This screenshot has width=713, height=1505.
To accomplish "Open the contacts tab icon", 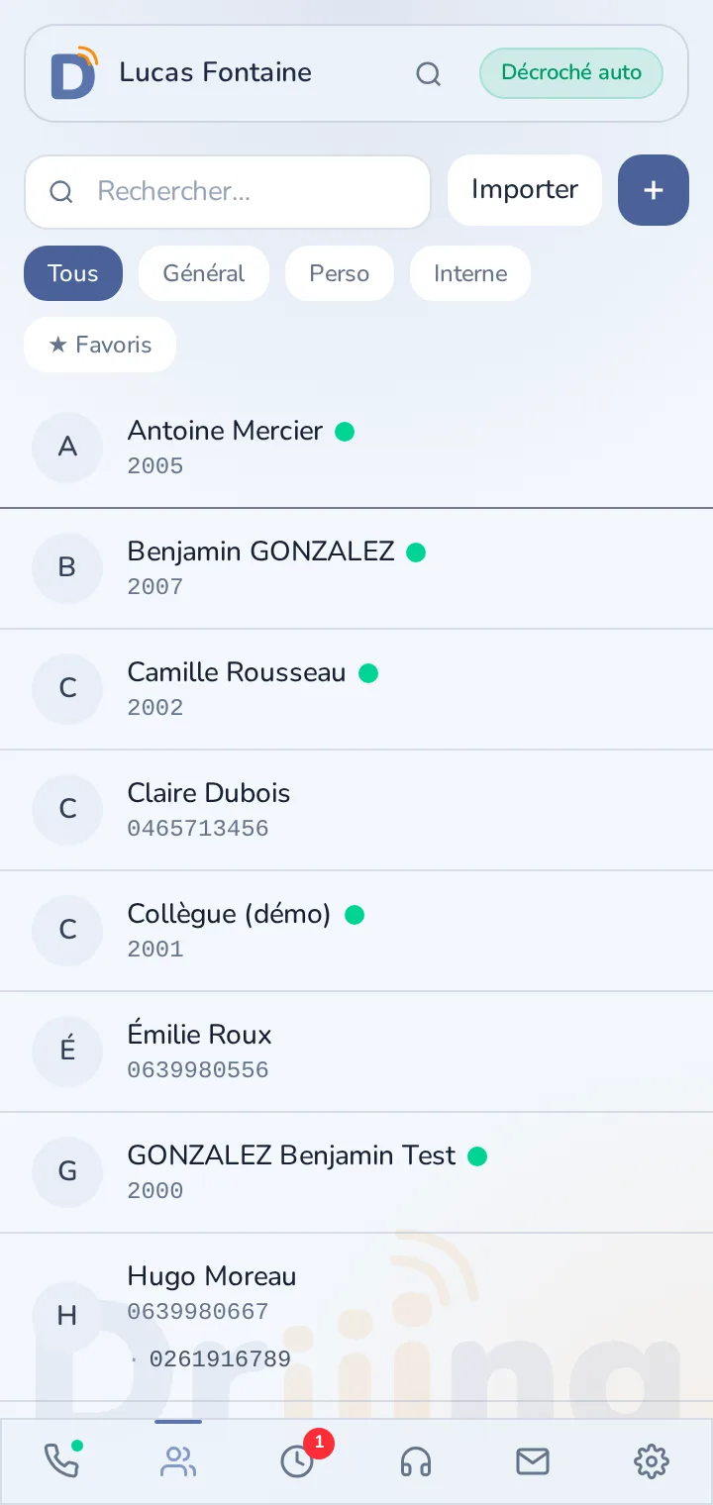I will [x=178, y=1461].
